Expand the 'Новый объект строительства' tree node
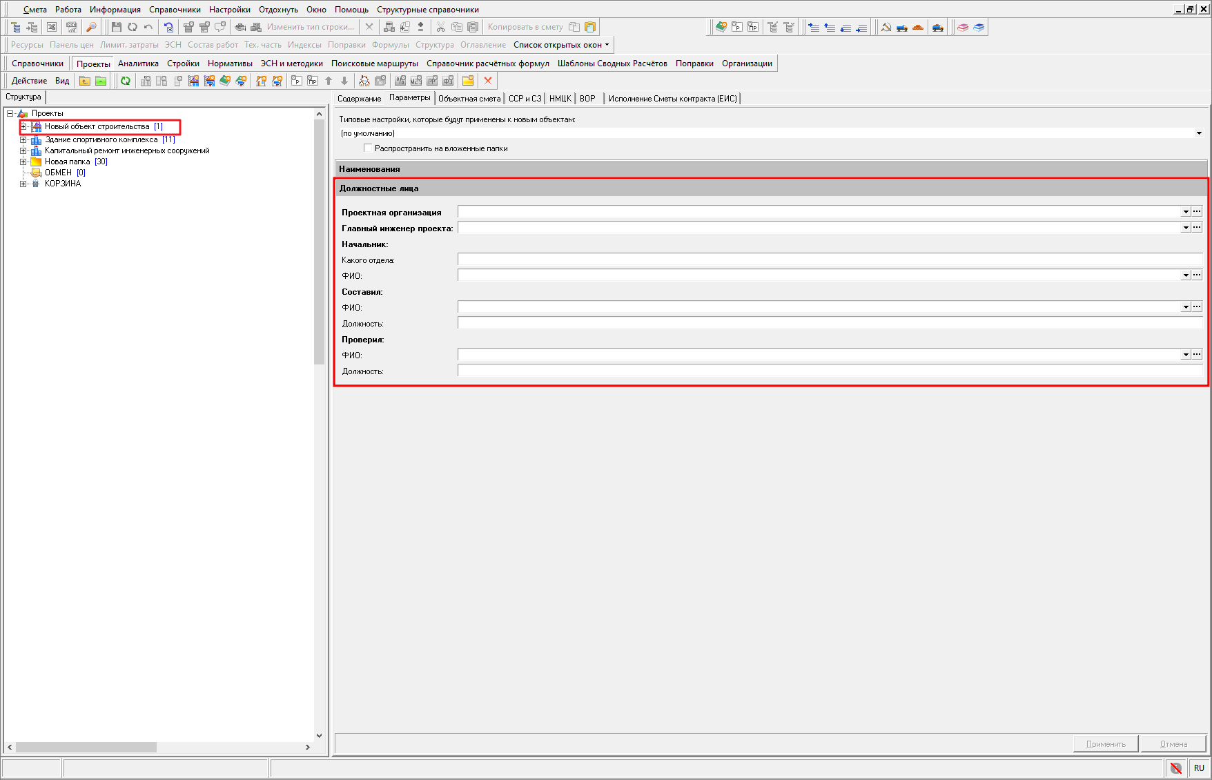 (23, 126)
